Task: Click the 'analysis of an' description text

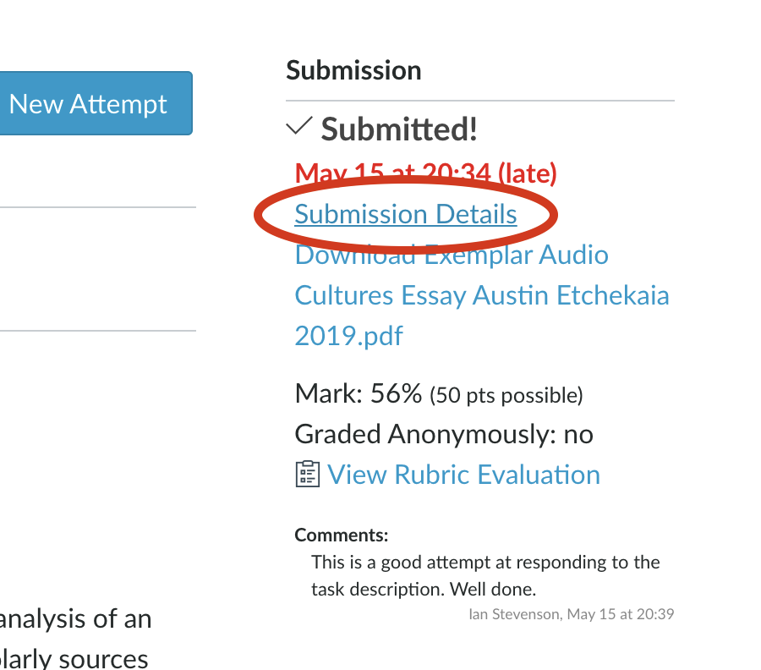Action: click(x=76, y=618)
